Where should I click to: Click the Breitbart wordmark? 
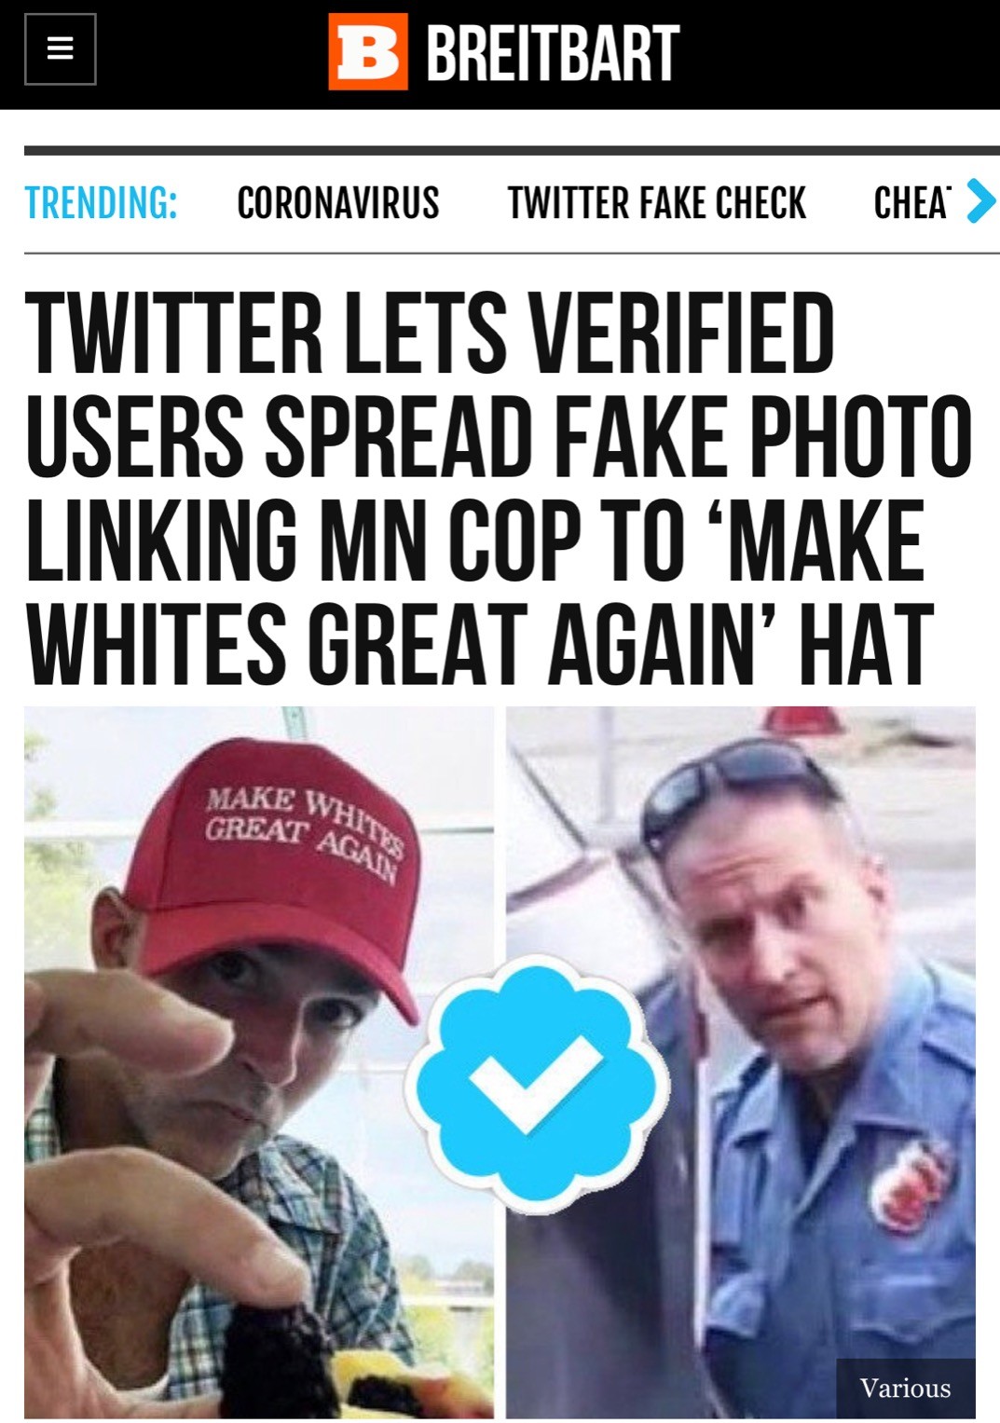pos(552,53)
